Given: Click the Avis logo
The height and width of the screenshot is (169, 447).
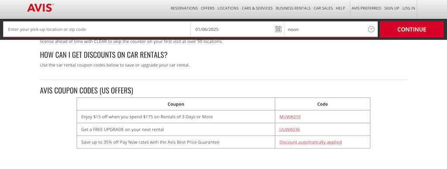Looking at the screenshot, I should (x=40, y=8).
